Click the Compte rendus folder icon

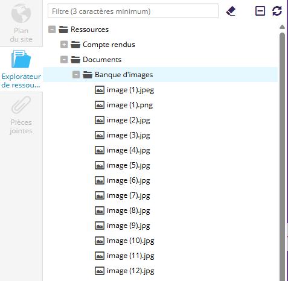[75, 45]
